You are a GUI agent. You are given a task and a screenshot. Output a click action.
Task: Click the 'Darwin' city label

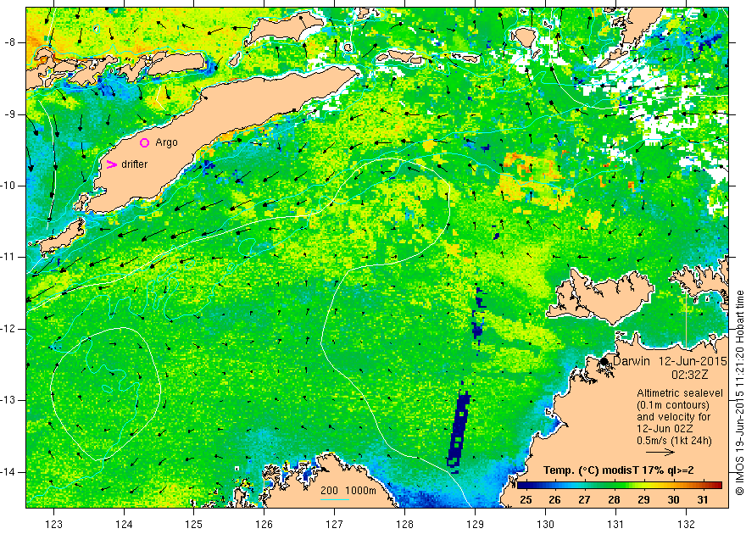(632, 361)
